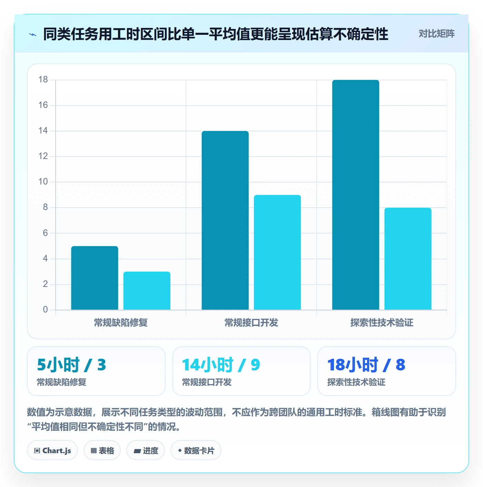Click the y-axis value 0
The image size is (483, 487).
(x=45, y=309)
